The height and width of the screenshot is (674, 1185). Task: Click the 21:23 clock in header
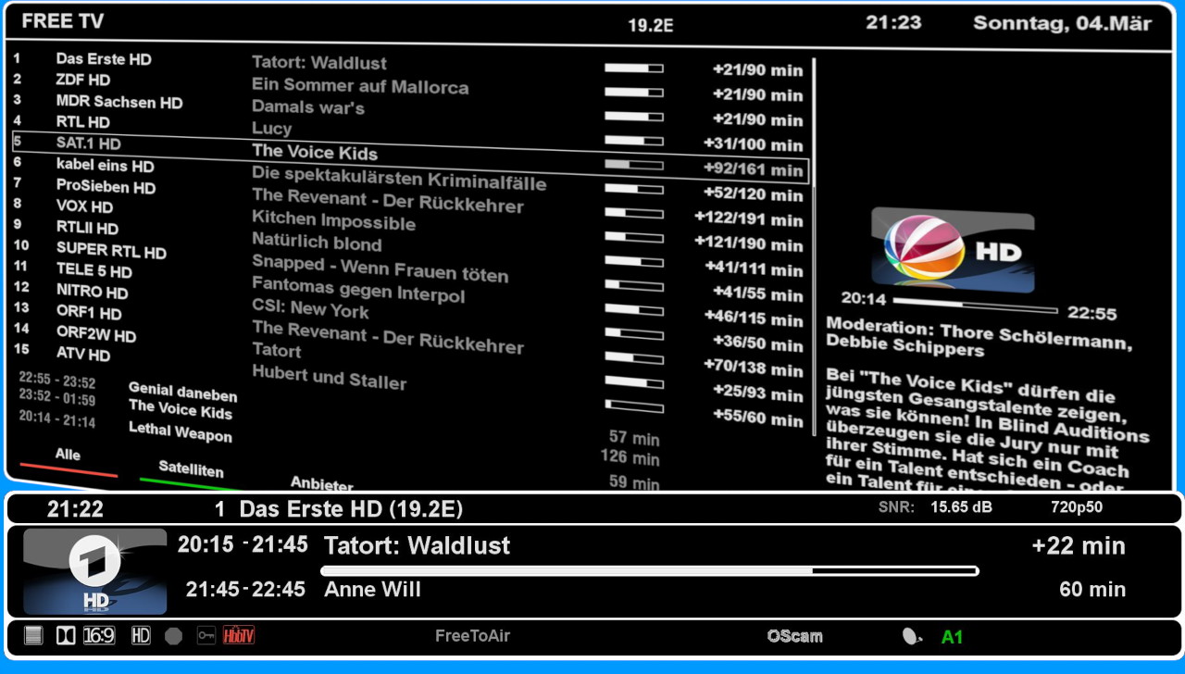click(893, 23)
